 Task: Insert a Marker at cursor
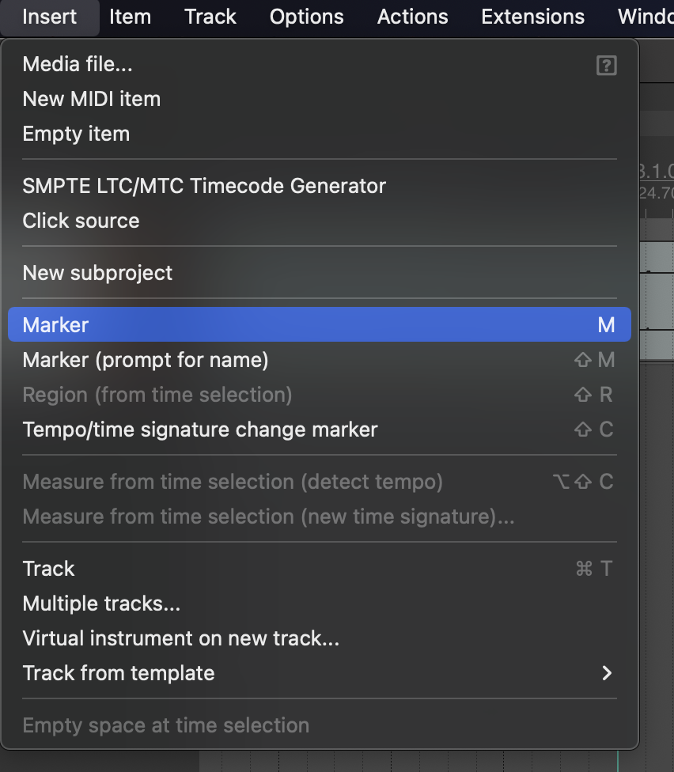point(320,324)
